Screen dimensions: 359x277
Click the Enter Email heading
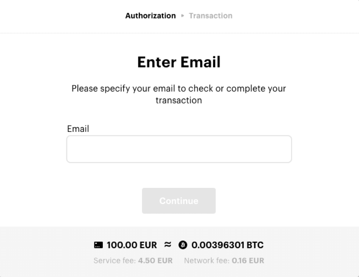tap(179, 62)
